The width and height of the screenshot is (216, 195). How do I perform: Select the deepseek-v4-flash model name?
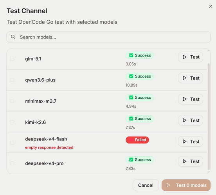(x=46, y=139)
